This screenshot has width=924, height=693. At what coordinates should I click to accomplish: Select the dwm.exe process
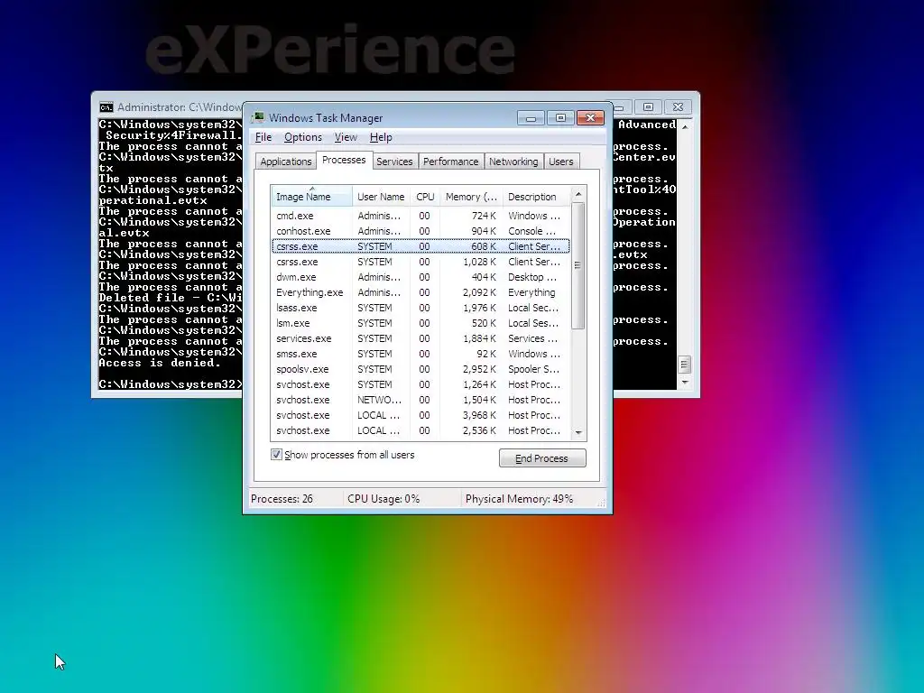[x=420, y=277]
